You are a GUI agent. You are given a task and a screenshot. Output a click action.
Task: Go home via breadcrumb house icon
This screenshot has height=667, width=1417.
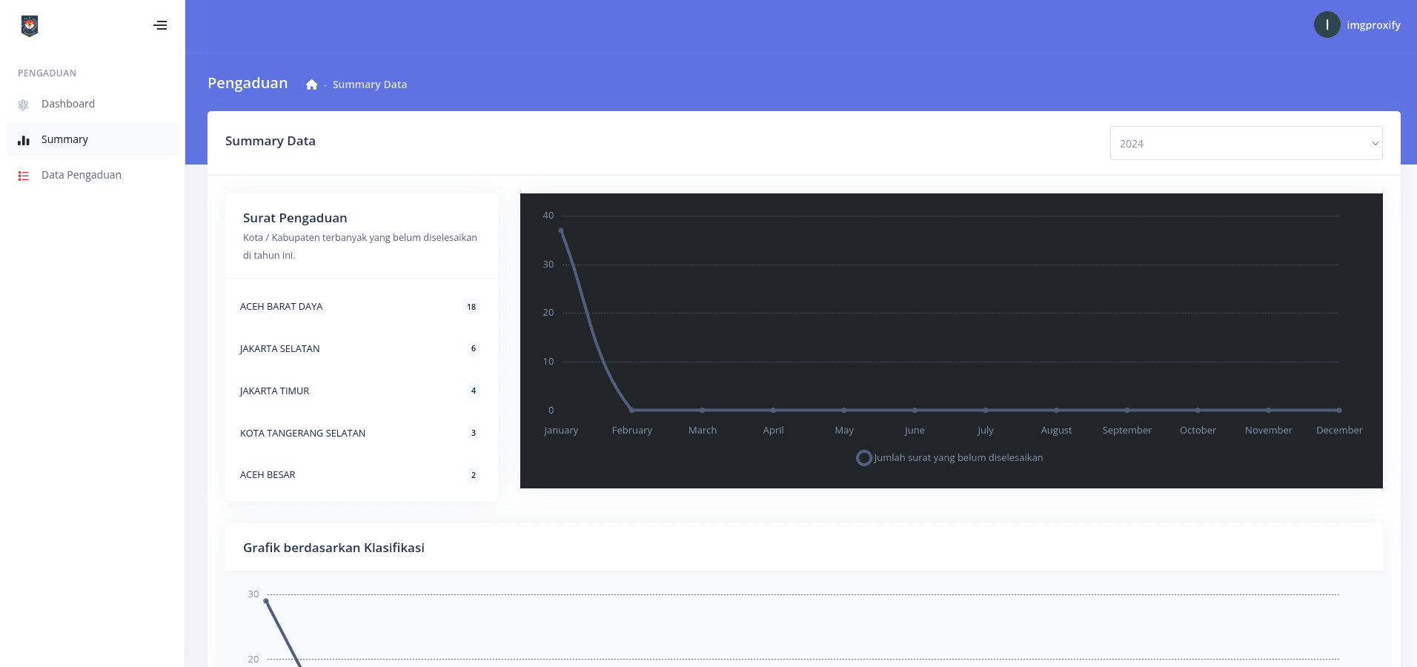click(312, 84)
